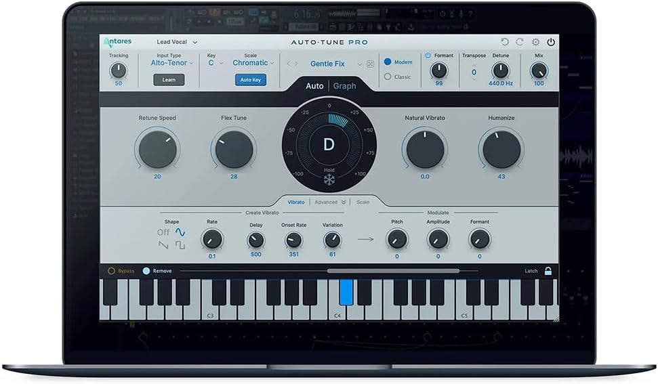The image size is (658, 384).
Task: Select the sawtooth vibrato shape
Action: pyautogui.click(x=163, y=244)
